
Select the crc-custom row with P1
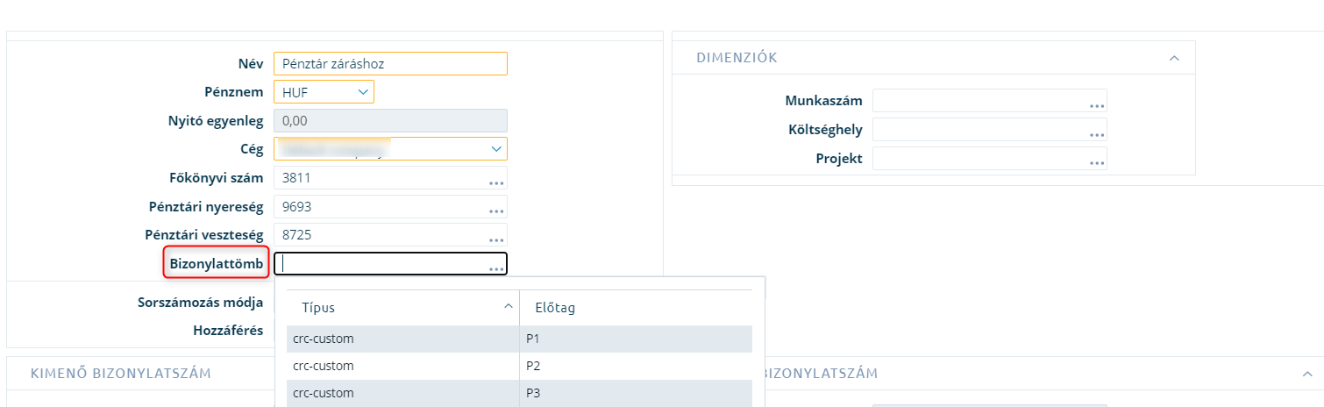click(x=519, y=338)
